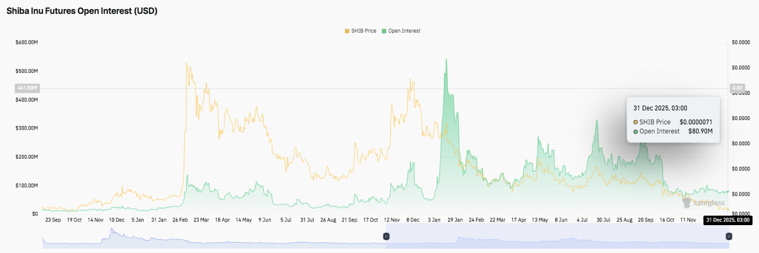Click the 0.00 crosshair label on right axis
Viewport: 759px width, 253px height.
click(738, 88)
